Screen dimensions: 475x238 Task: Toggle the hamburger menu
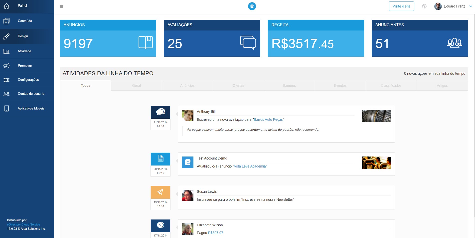pos(61,6)
